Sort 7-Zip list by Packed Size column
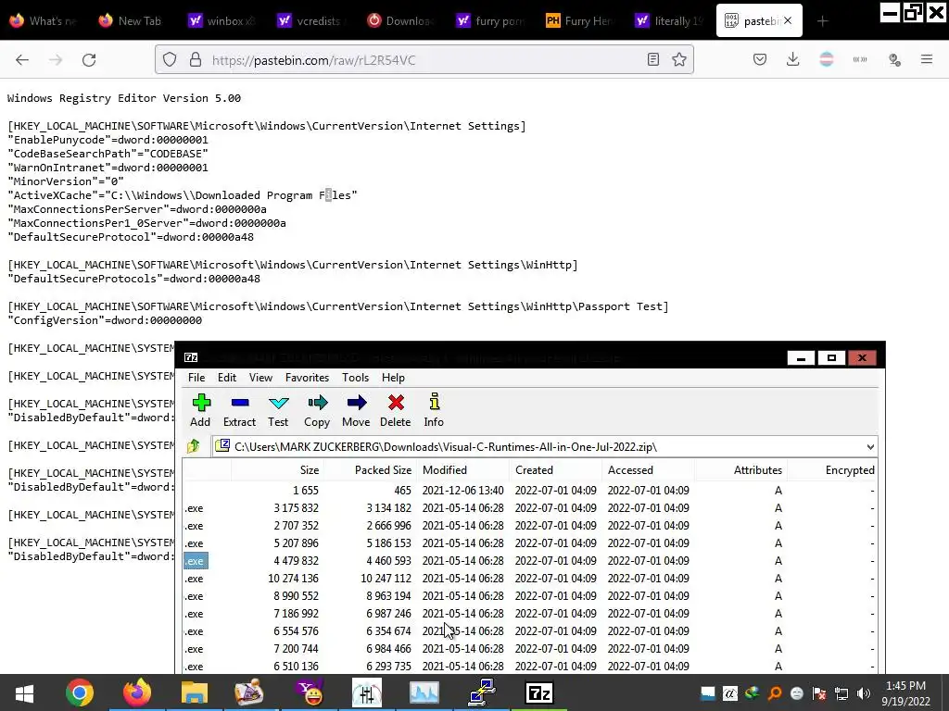949x711 pixels. pyautogui.click(x=370, y=469)
